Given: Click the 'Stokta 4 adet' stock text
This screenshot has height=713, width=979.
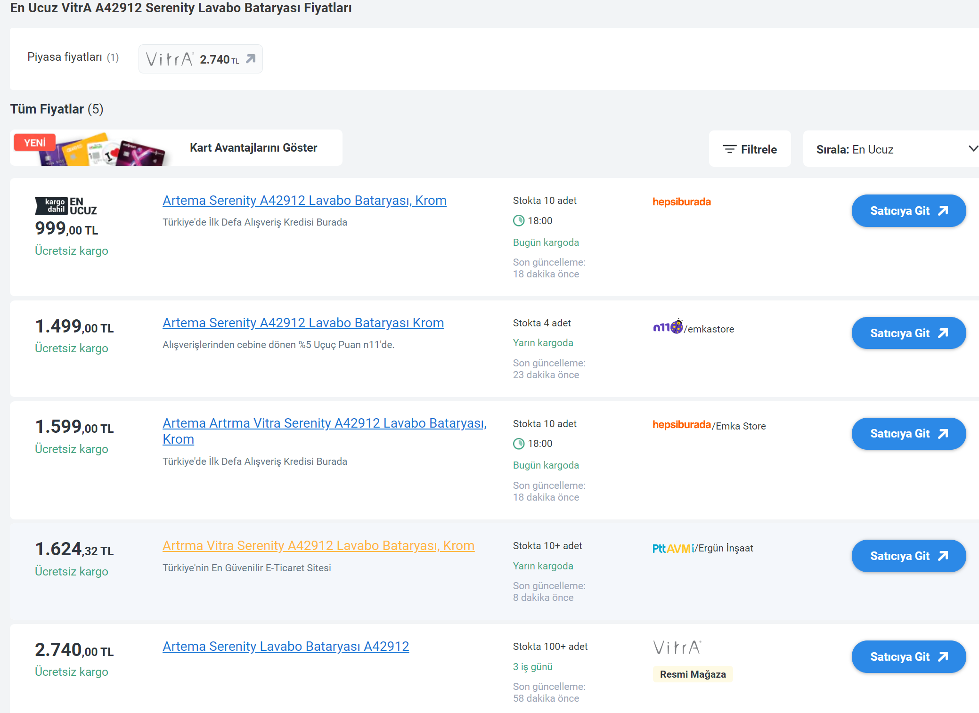Looking at the screenshot, I should coord(542,323).
